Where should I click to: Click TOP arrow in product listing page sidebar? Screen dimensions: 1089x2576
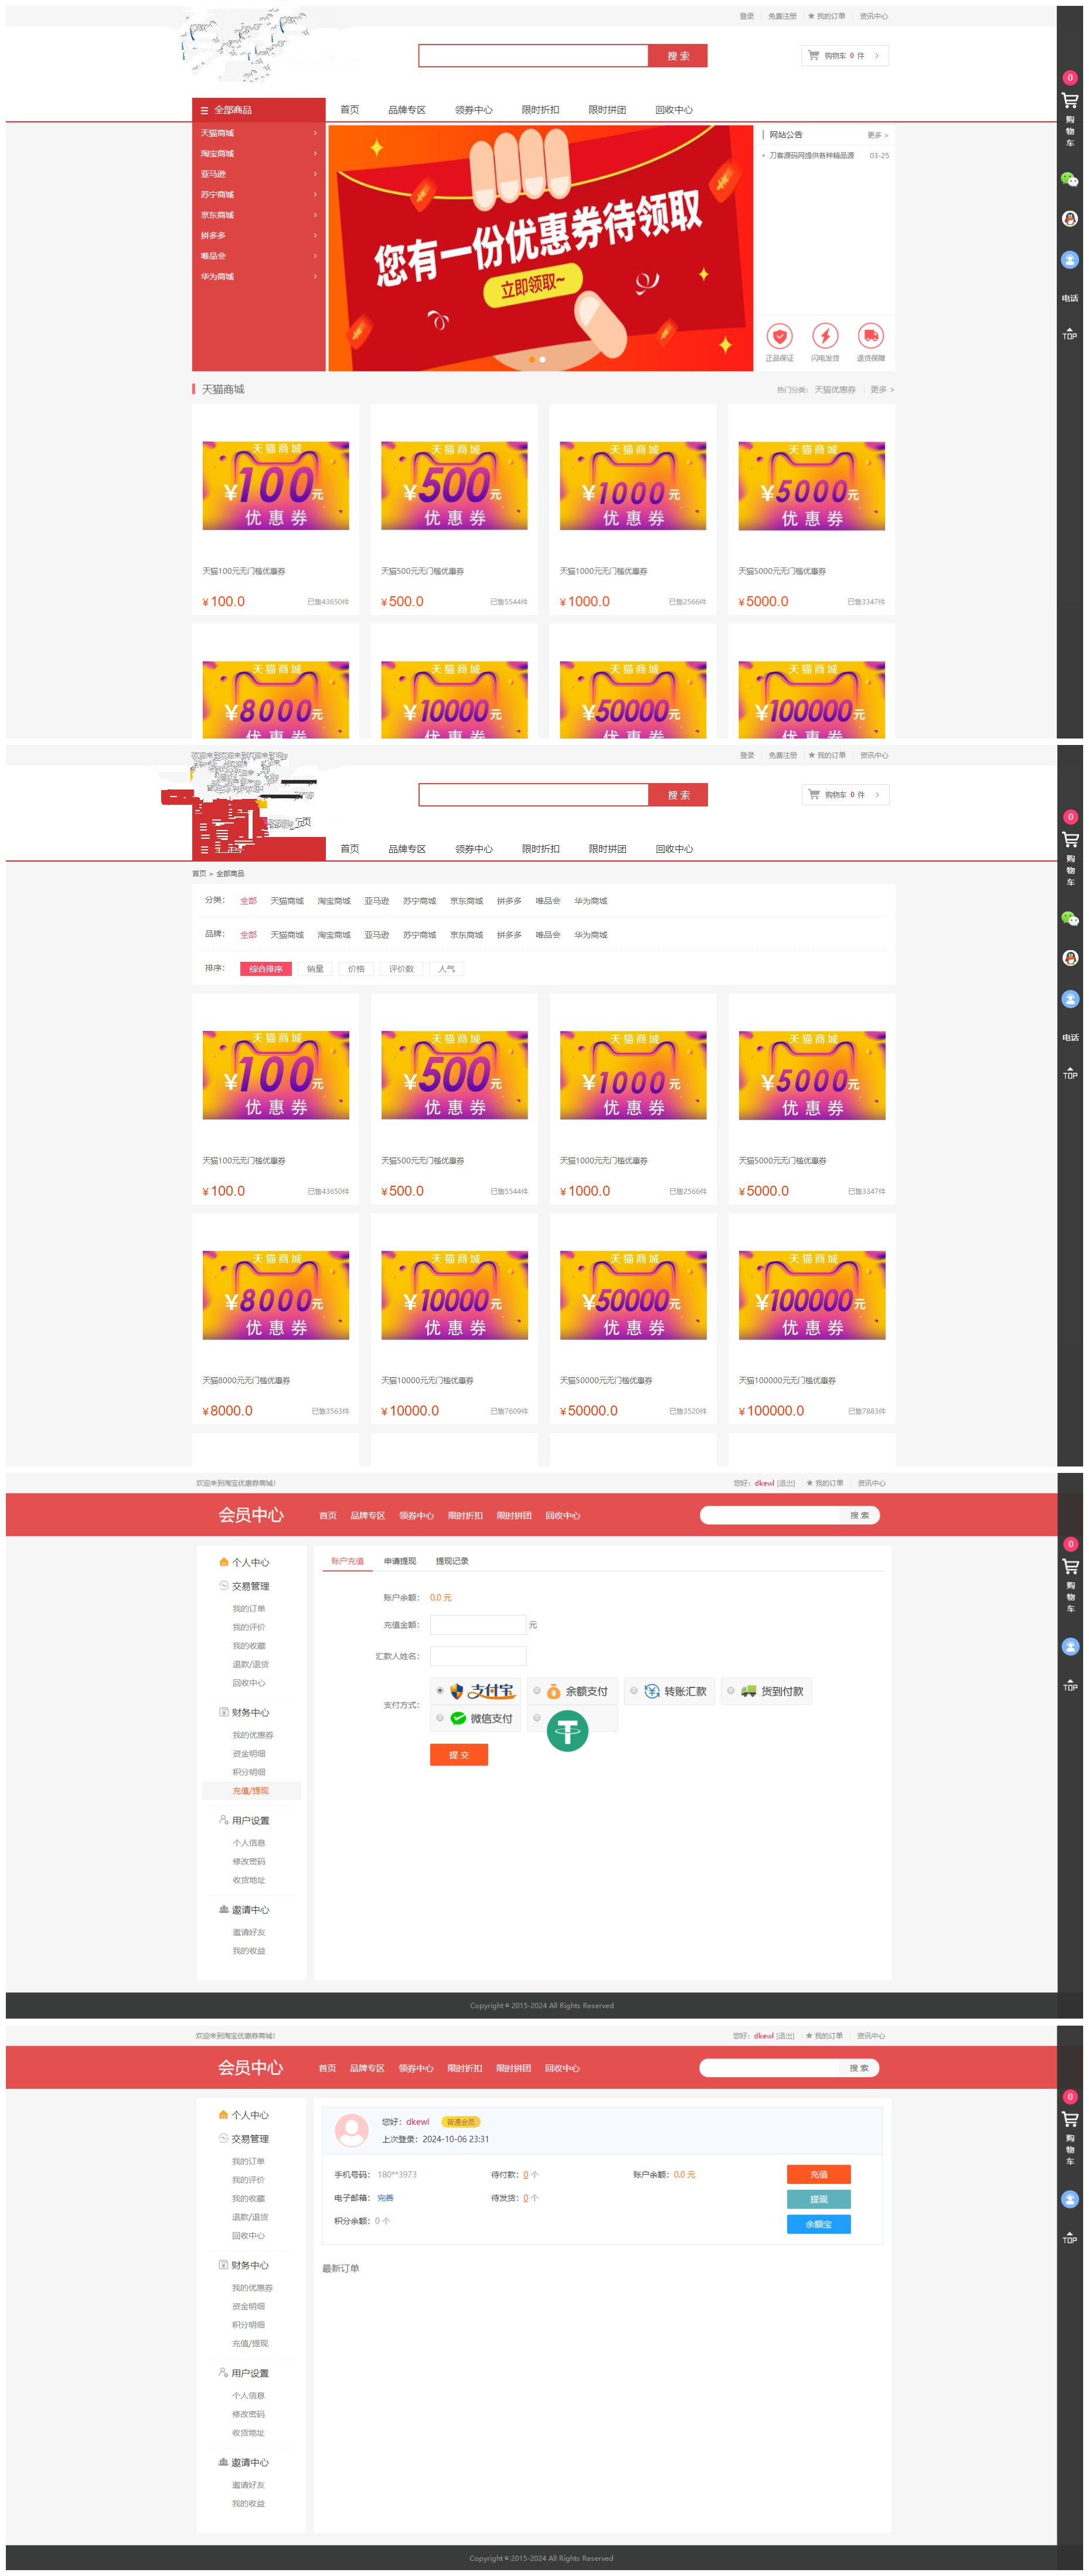click(x=1069, y=1072)
